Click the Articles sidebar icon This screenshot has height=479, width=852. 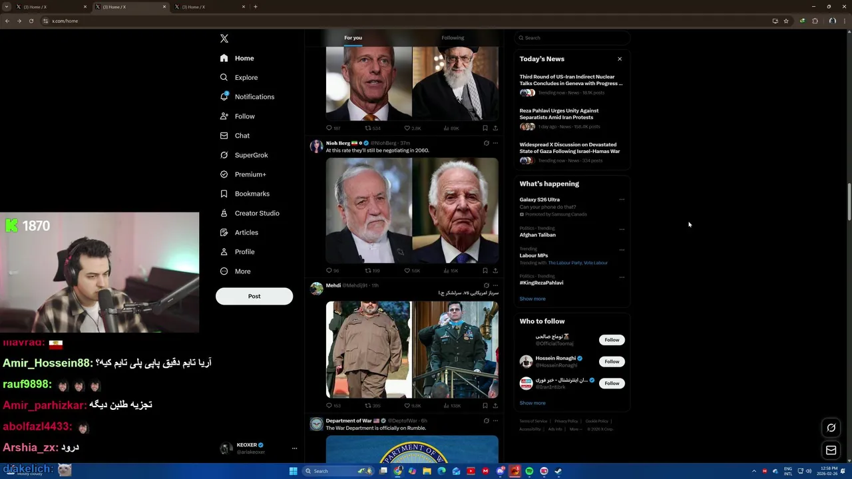224,232
